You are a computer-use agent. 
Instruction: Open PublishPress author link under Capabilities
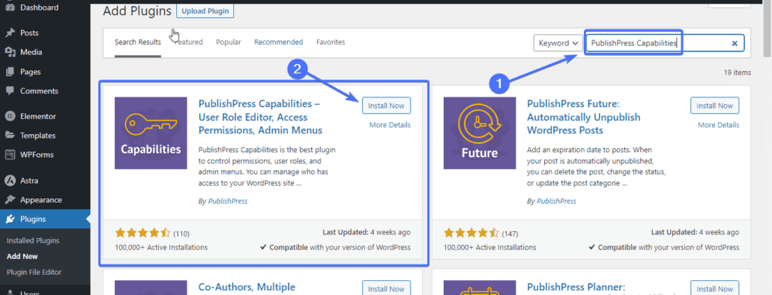[x=228, y=201]
